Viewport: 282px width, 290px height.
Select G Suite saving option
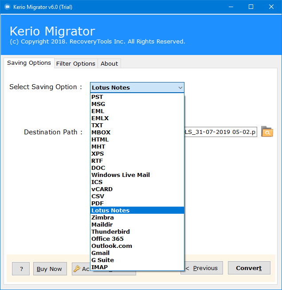tap(137, 260)
